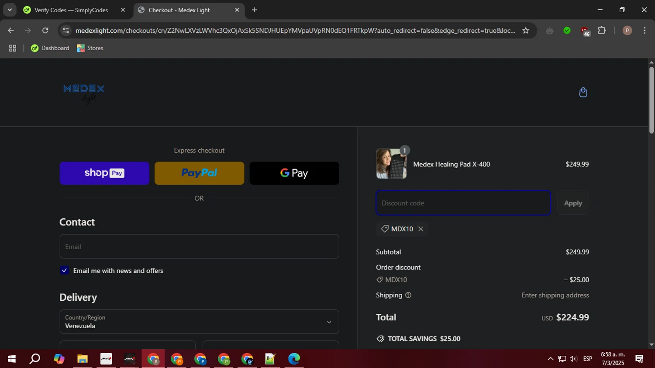Click the Express checkout heading
655x368 pixels.
[199, 150]
